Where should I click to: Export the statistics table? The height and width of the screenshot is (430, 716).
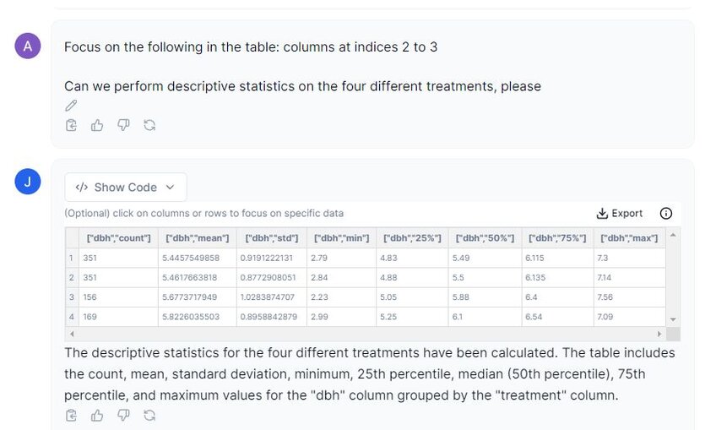click(619, 214)
